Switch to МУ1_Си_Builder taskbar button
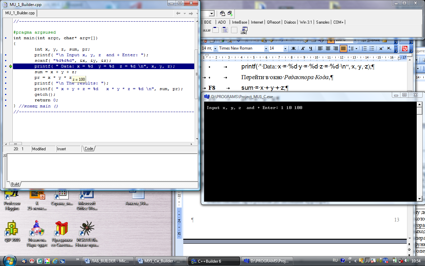Screen dimensions: 425x266 click(161, 261)
